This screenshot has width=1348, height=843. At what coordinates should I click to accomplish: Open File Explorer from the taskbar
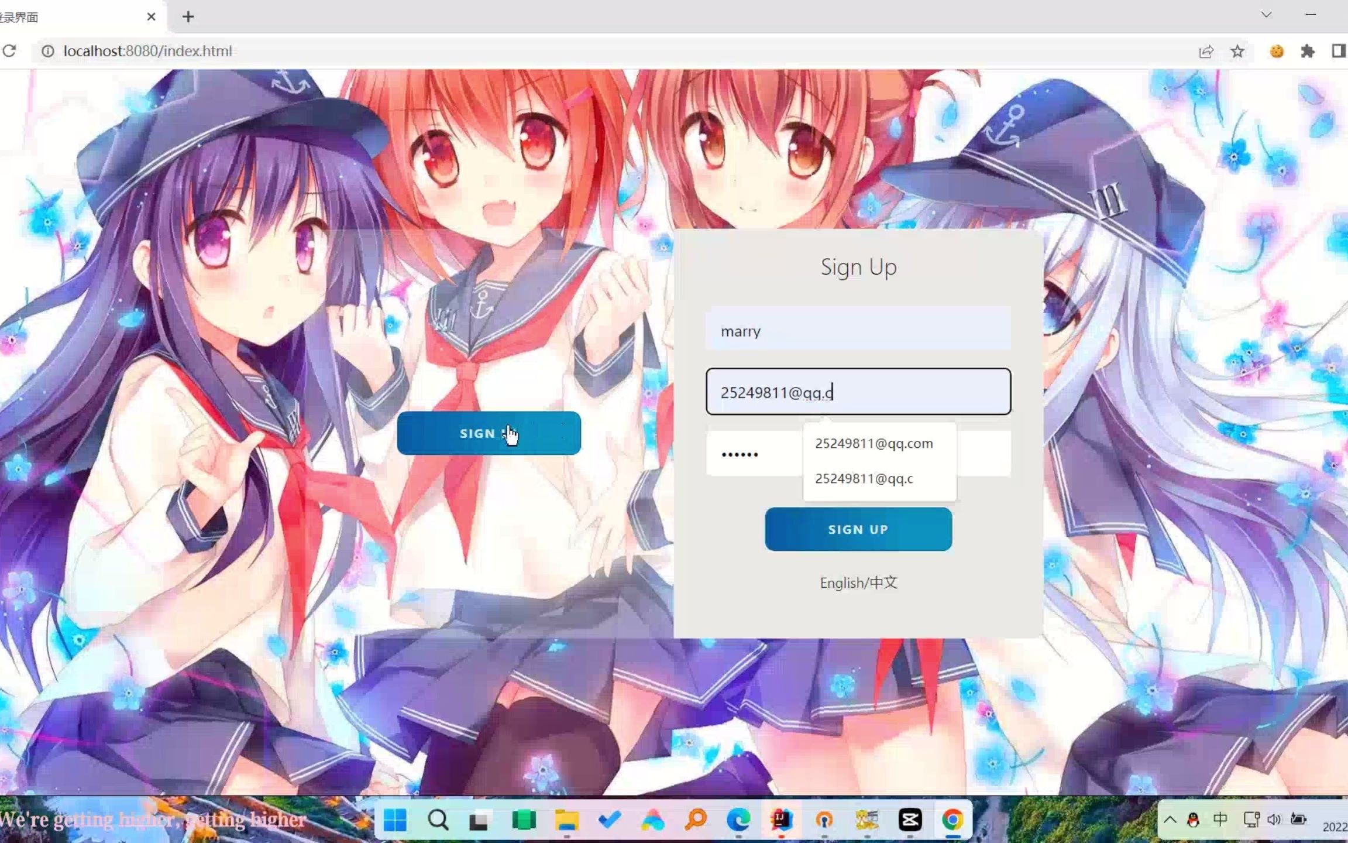566,820
